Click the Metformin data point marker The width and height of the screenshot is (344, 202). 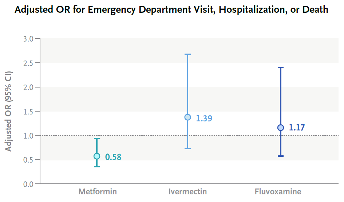tap(97, 156)
